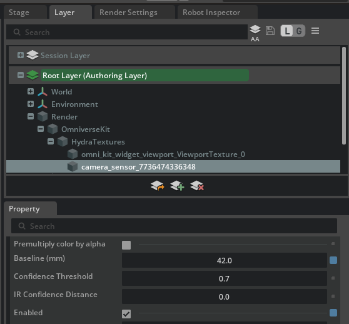Click the IR Confidence Distance reset square
The image size is (349, 324).
pos(333,296)
